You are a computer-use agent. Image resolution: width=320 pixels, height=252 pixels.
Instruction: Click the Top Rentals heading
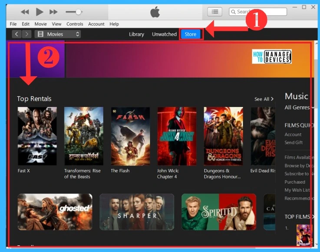tap(34, 99)
